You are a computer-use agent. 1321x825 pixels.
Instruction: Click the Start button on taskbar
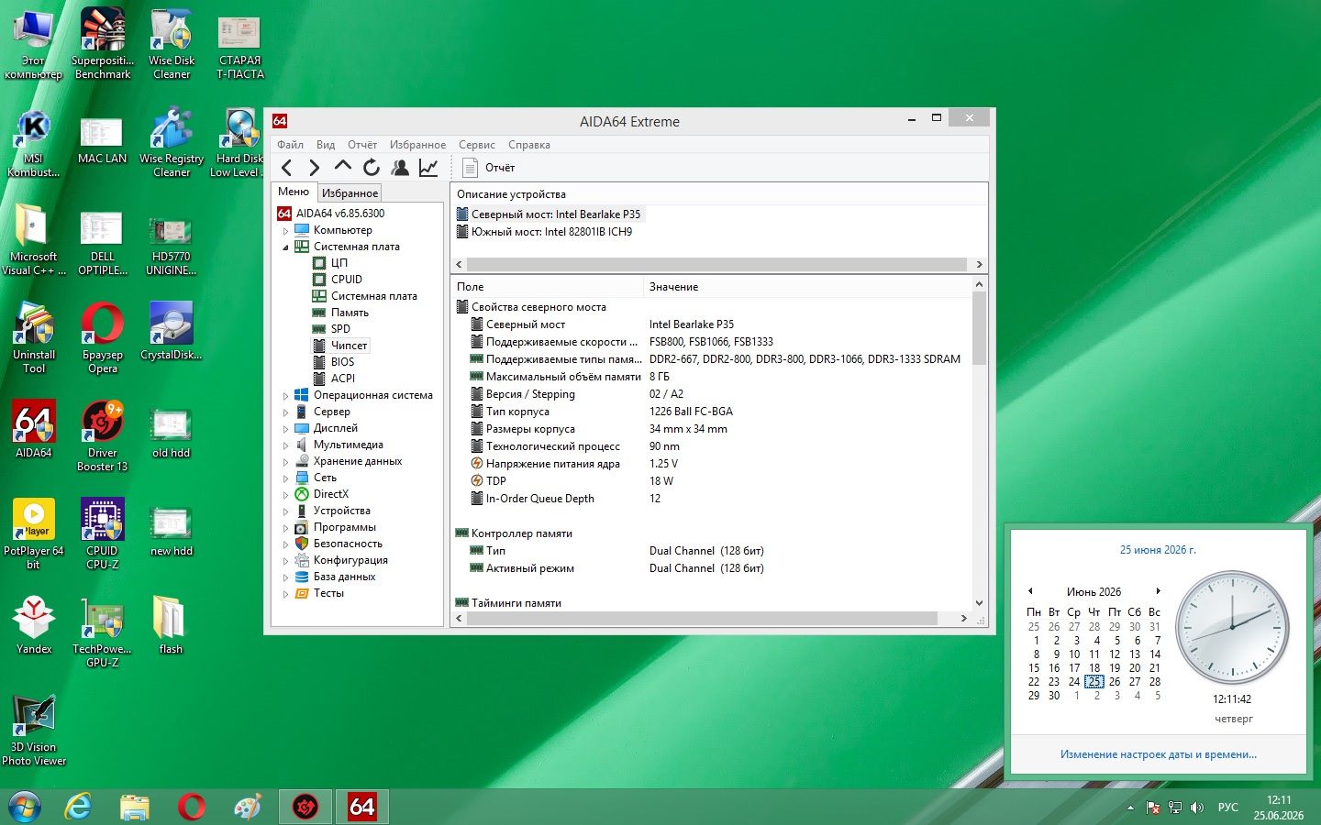tap(24, 807)
